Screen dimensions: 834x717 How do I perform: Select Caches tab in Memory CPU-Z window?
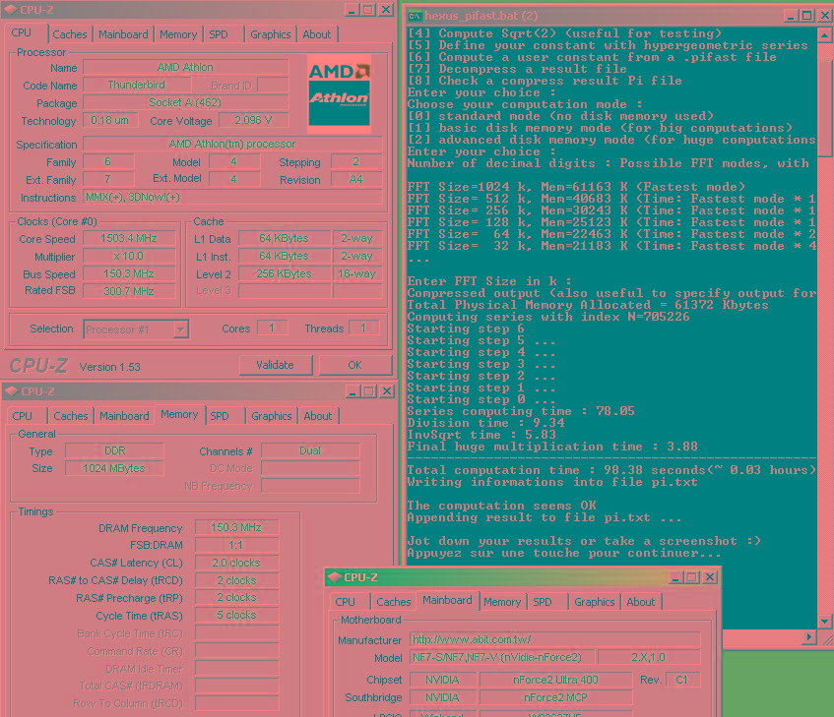71,416
